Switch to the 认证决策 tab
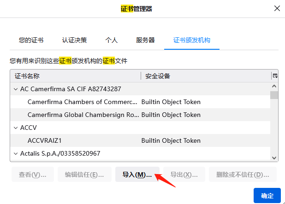This screenshot has height=204, width=285. coord(75,40)
